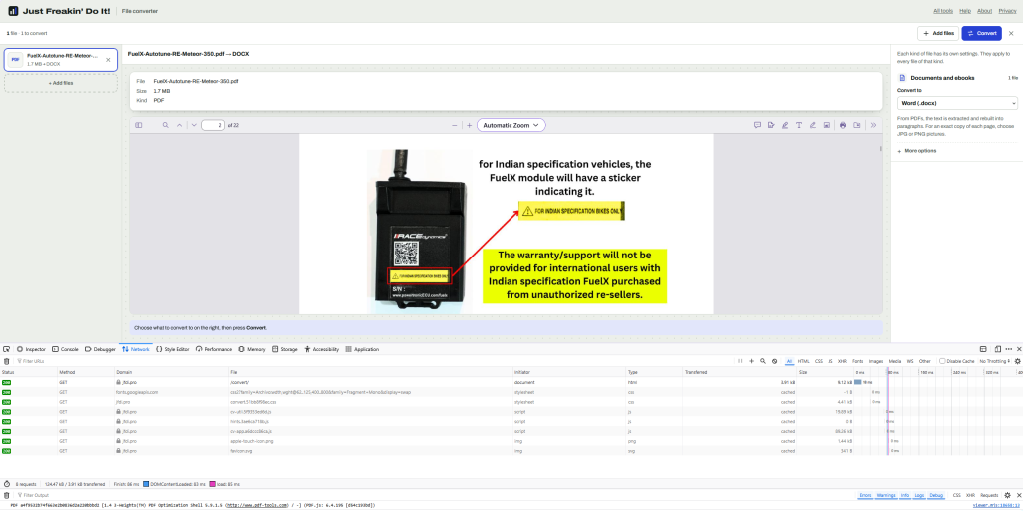This screenshot has width=1023, height=514.
Task: Switch to the Performance tab
Action: tap(214, 350)
